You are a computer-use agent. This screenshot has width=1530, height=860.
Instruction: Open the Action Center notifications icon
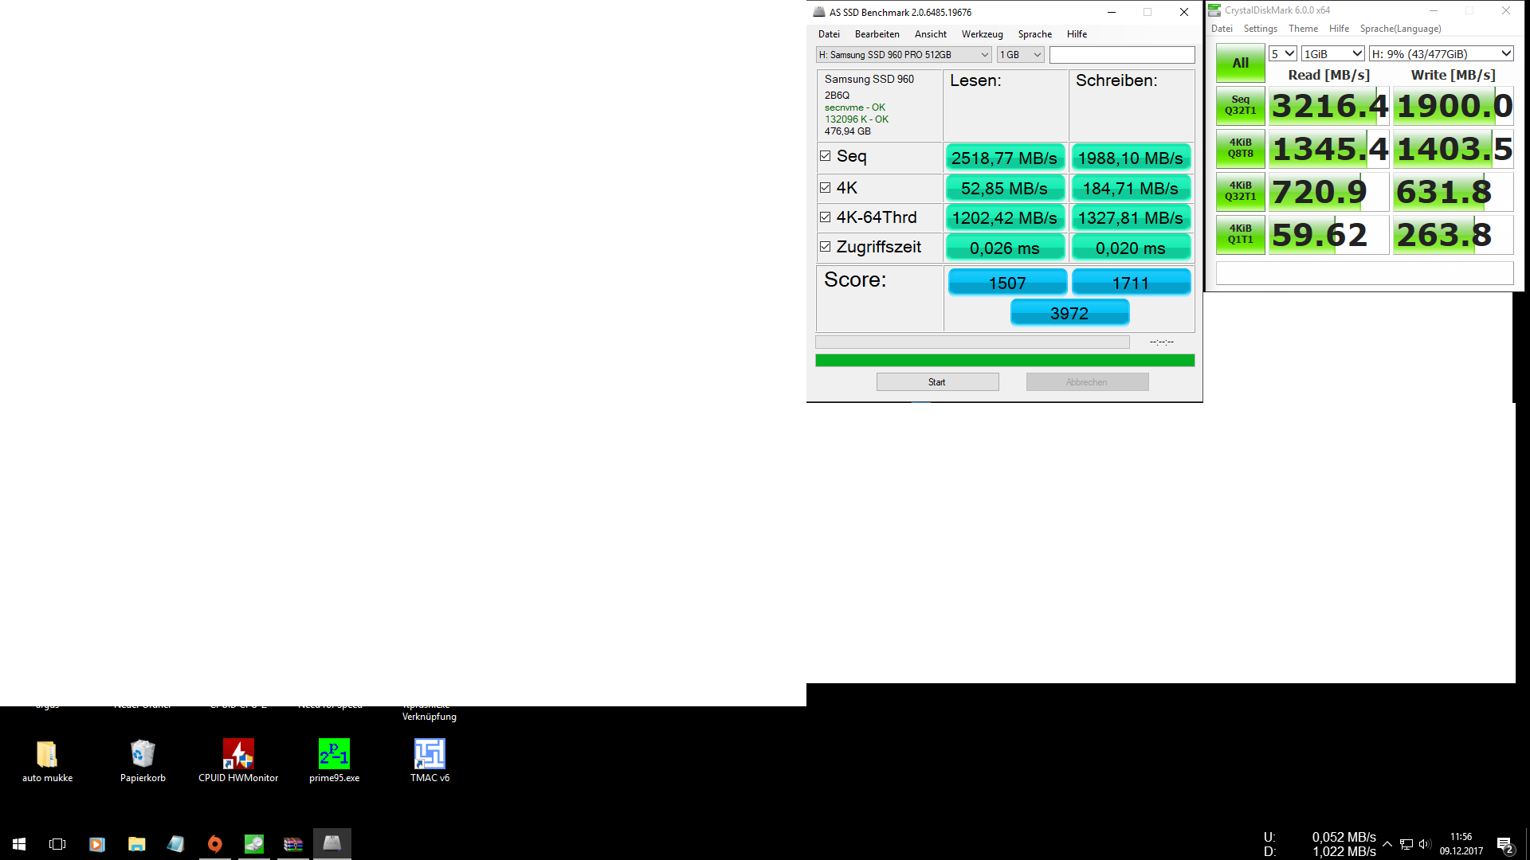pos(1505,845)
